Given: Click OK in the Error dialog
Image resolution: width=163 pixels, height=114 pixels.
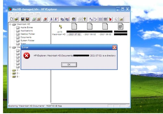Looking at the screenshot, I should click(x=69, y=65).
